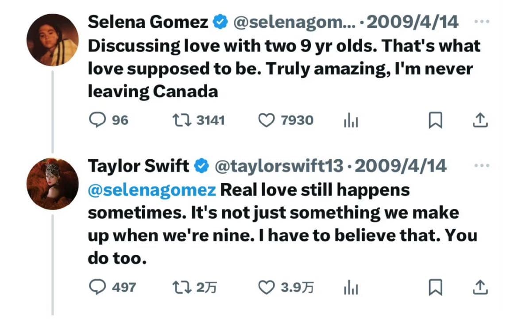Share the first tweet in the thread
Image resolution: width=518 pixels, height=319 pixels.
point(480,120)
